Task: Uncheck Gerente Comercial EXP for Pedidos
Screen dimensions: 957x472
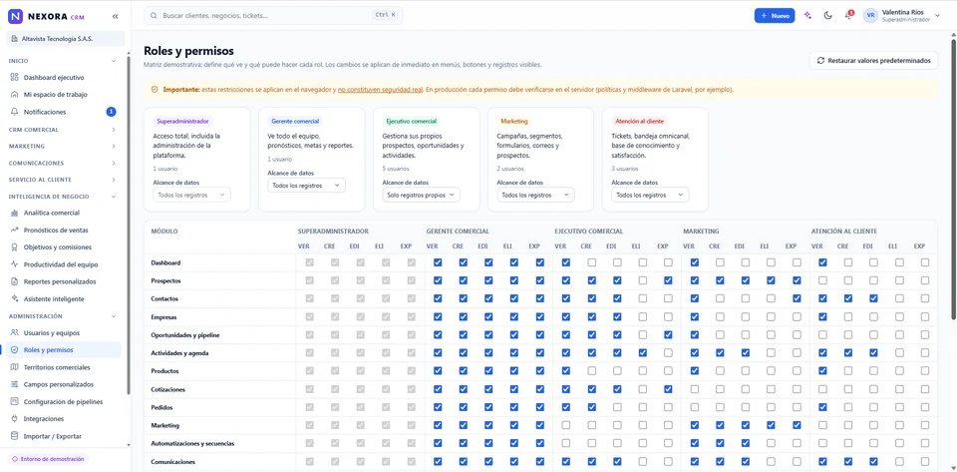Action: (539, 407)
